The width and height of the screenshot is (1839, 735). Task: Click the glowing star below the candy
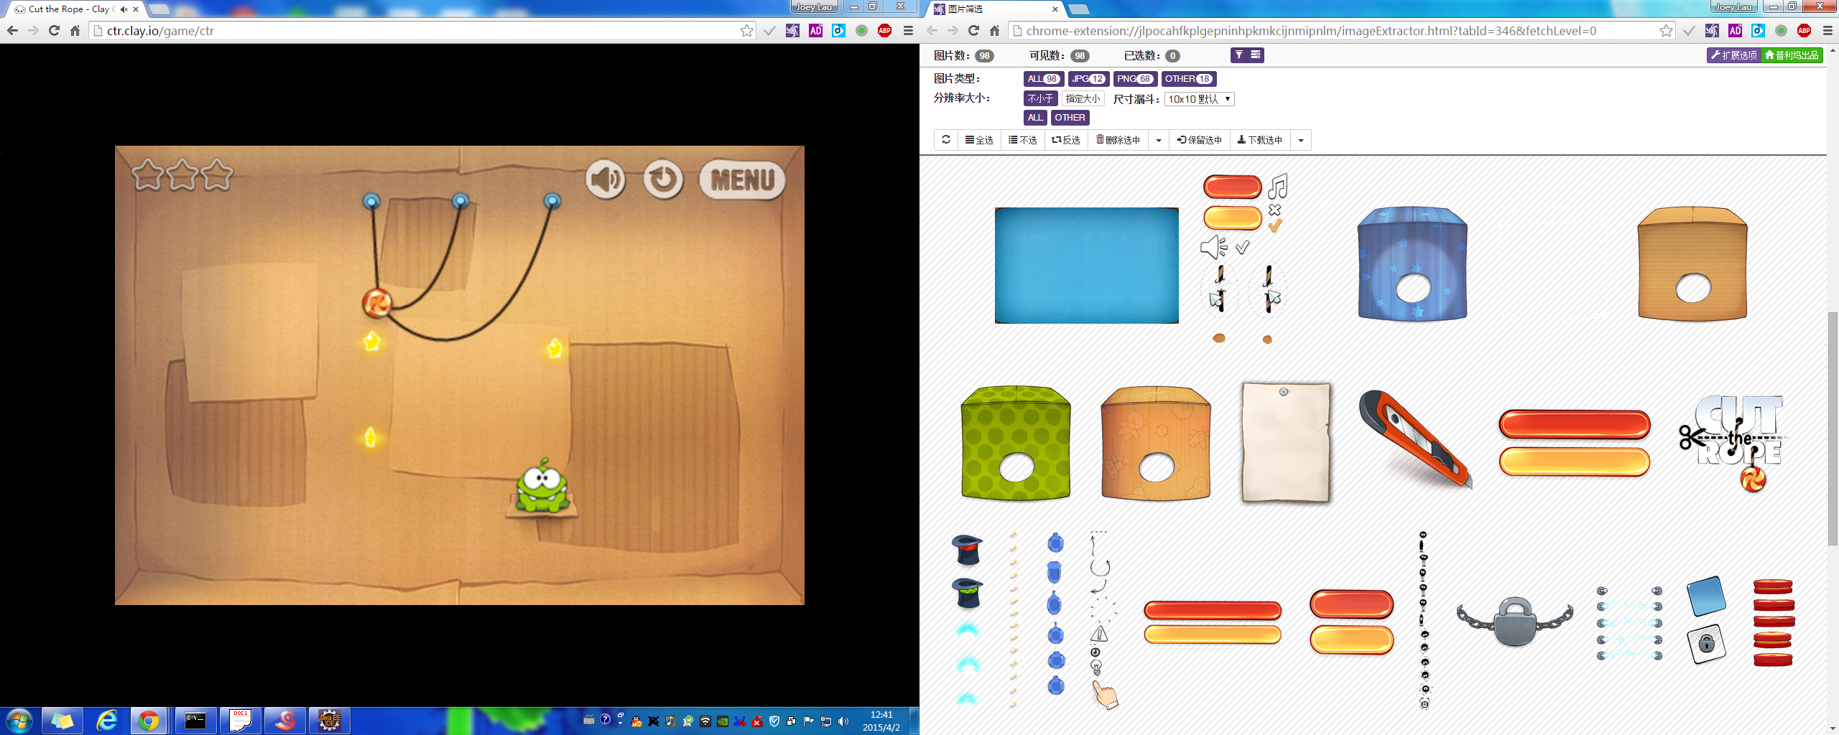click(x=371, y=341)
